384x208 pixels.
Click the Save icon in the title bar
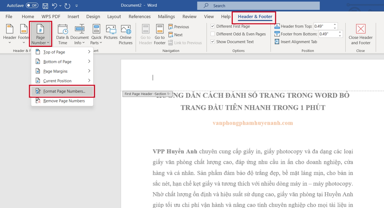click(x=46, y=6)
